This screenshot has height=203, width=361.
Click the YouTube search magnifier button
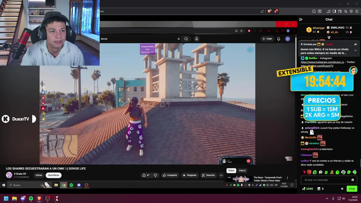(186, 39)
